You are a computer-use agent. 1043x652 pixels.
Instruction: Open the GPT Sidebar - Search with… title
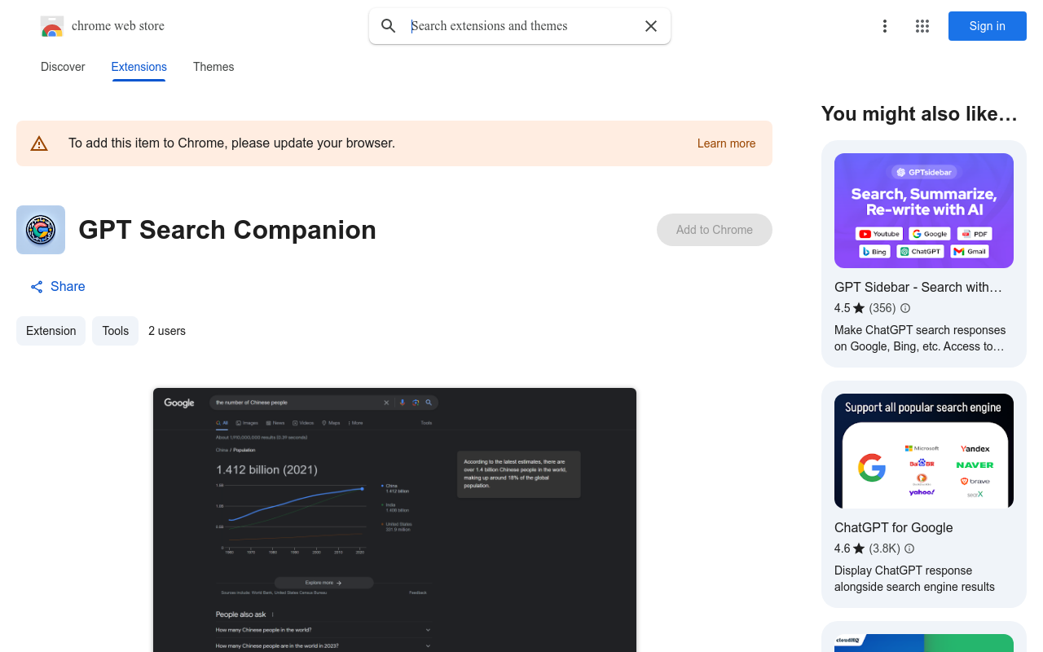tap(918, 287)
